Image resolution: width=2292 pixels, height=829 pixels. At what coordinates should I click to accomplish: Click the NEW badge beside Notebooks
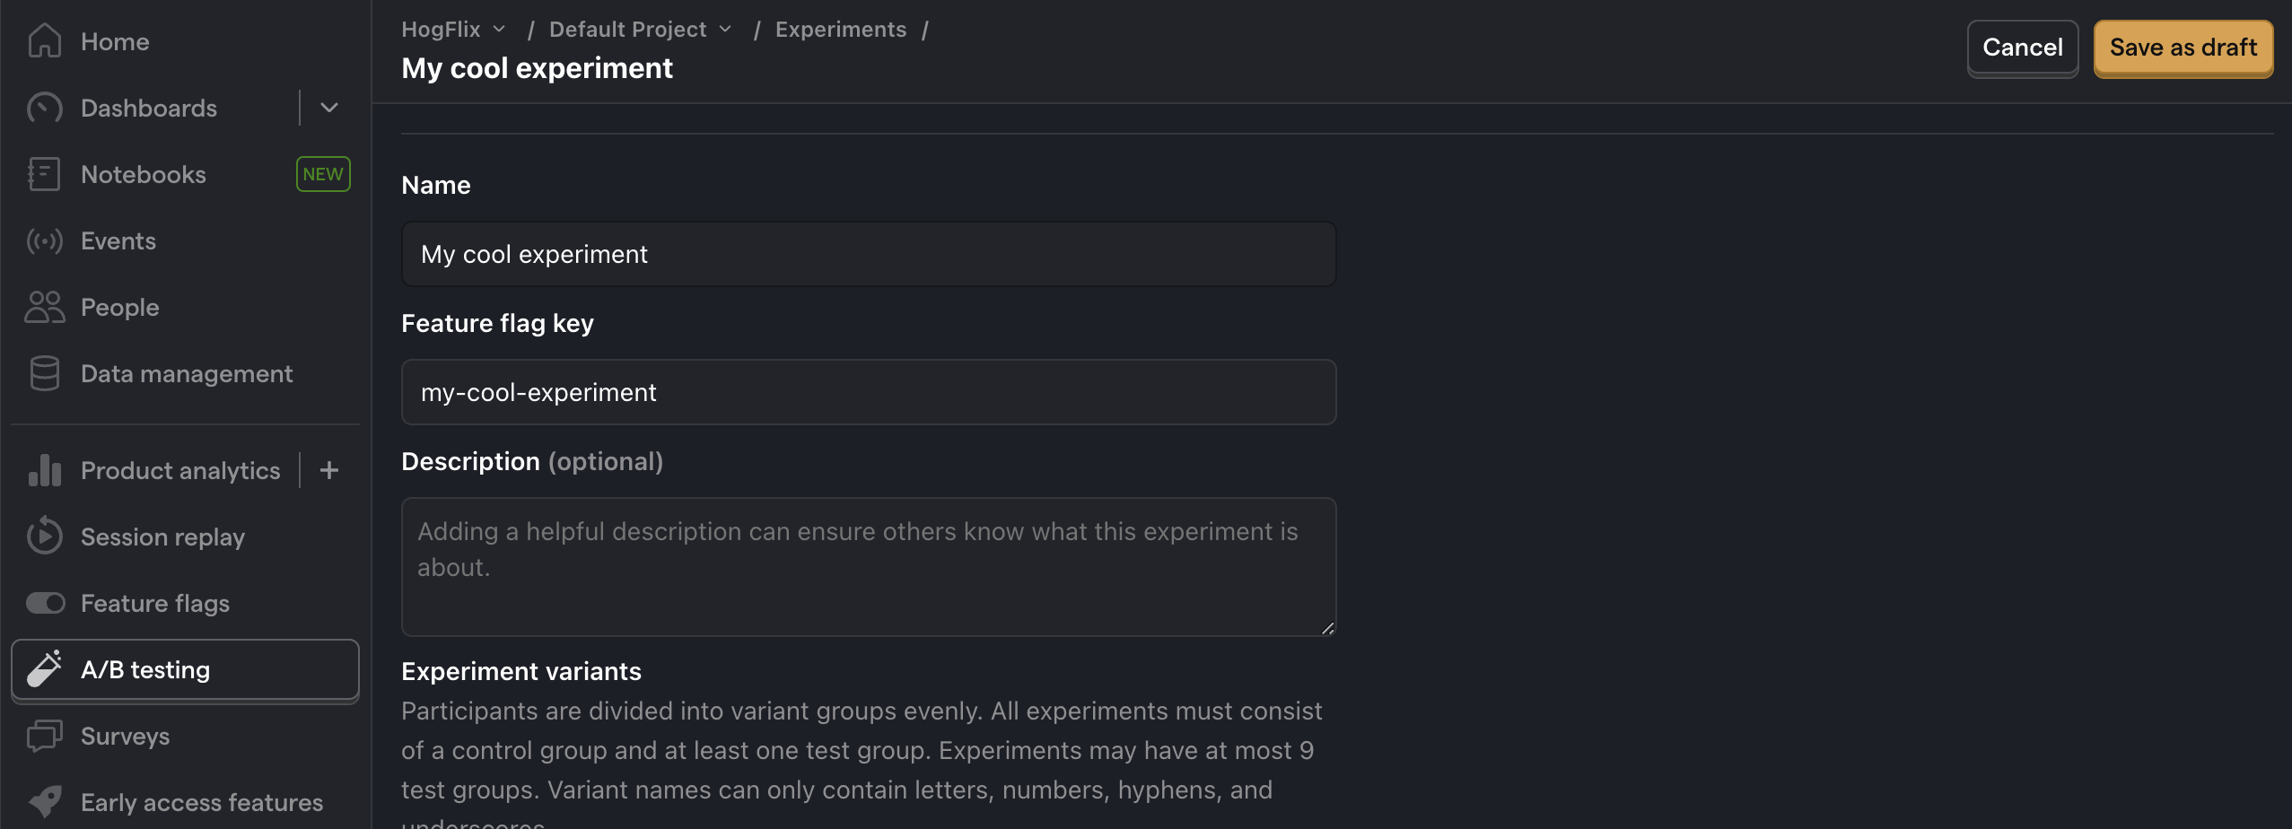tap(323, 174)
